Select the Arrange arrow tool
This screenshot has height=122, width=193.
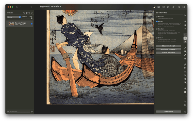click(x=185, y=15)
